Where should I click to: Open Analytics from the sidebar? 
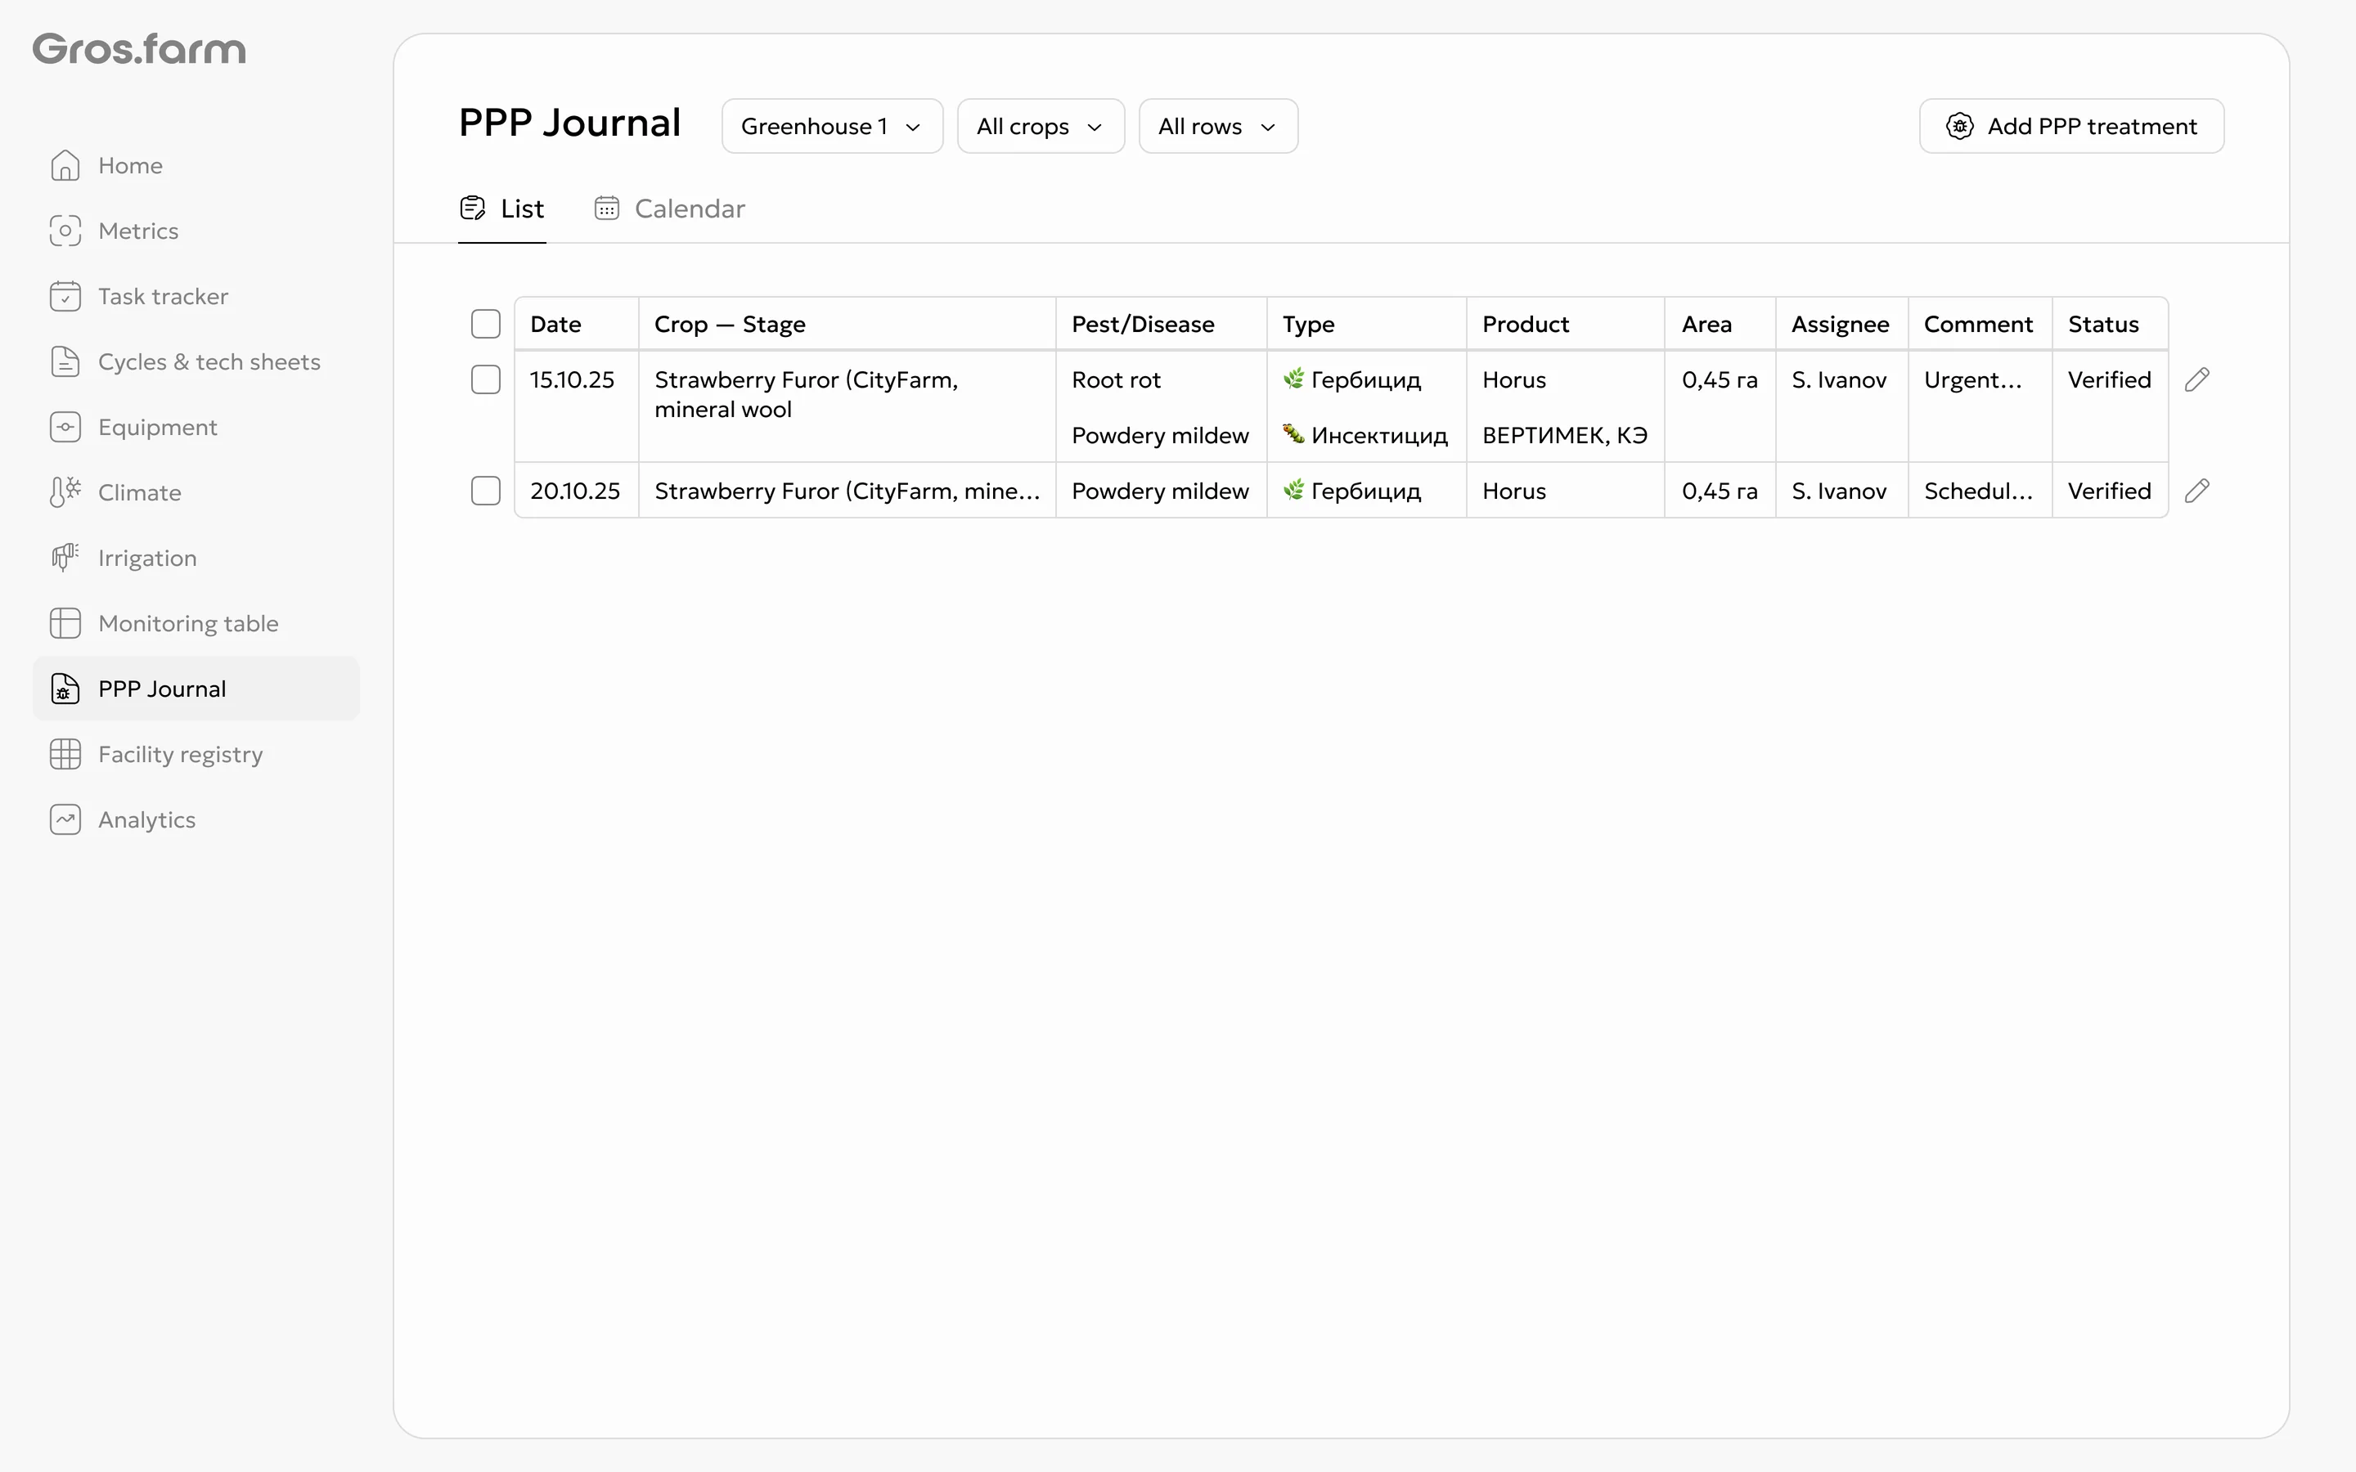(x=196, y=819)
